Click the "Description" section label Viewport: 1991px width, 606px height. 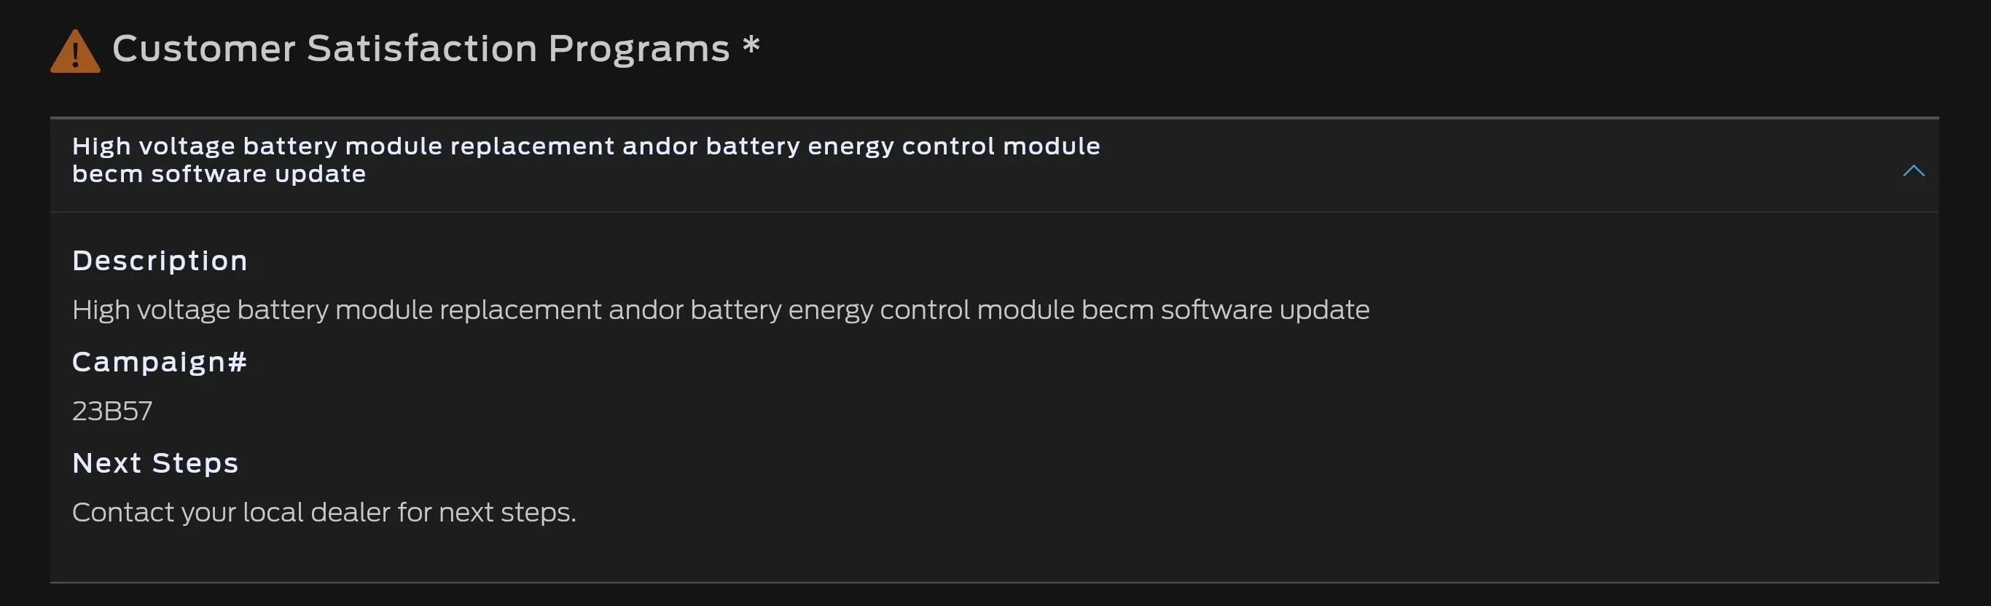pos(160,261)
